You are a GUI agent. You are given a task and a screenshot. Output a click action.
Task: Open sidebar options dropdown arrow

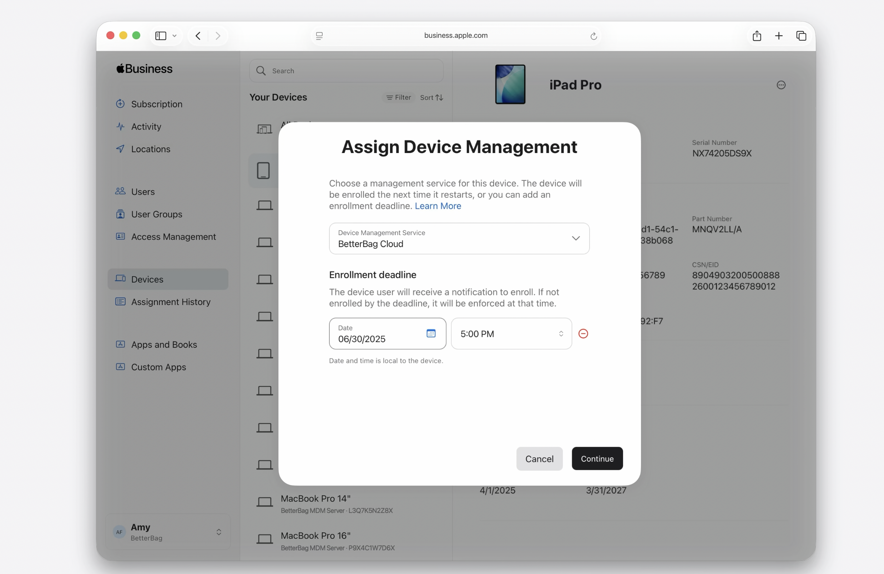pyautogui.click(x=174, y=36)
